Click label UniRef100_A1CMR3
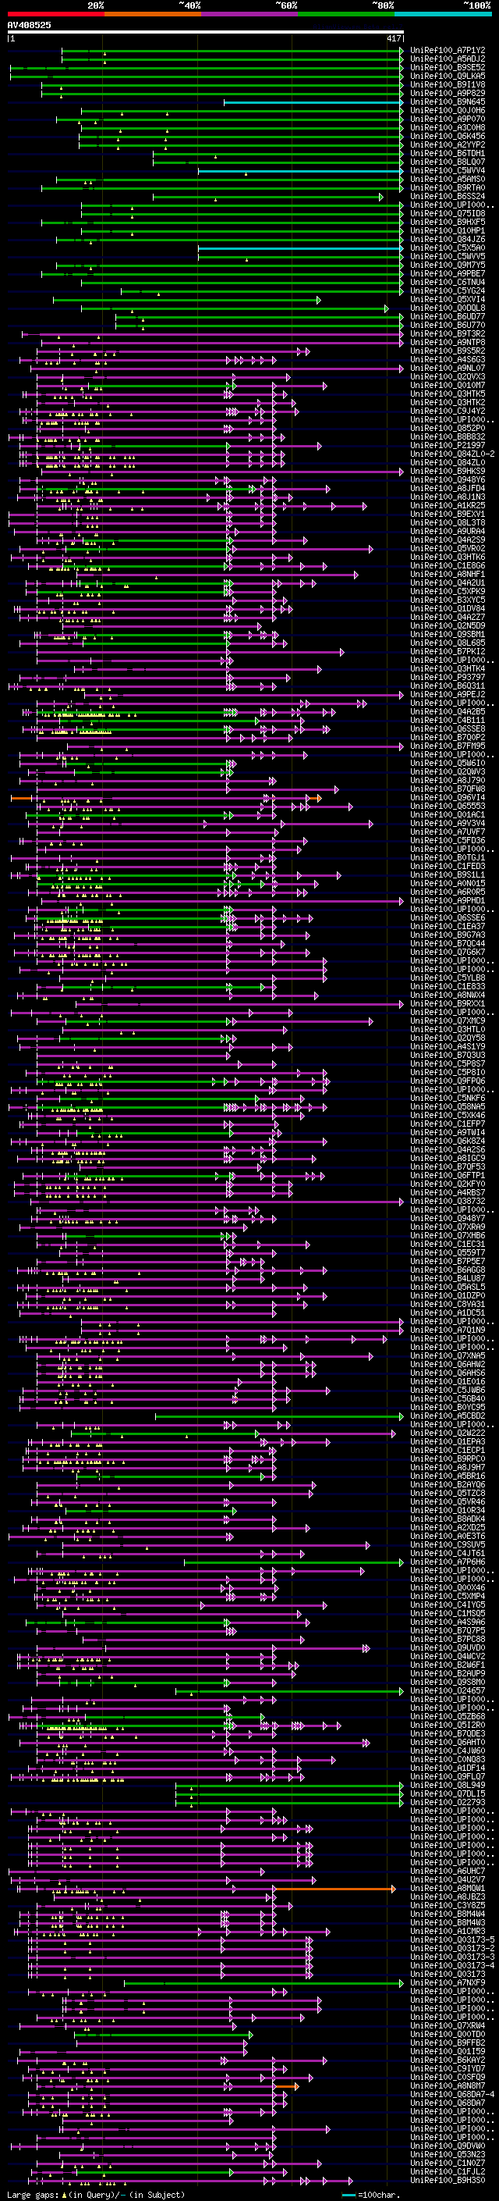 pos(448,1931)
